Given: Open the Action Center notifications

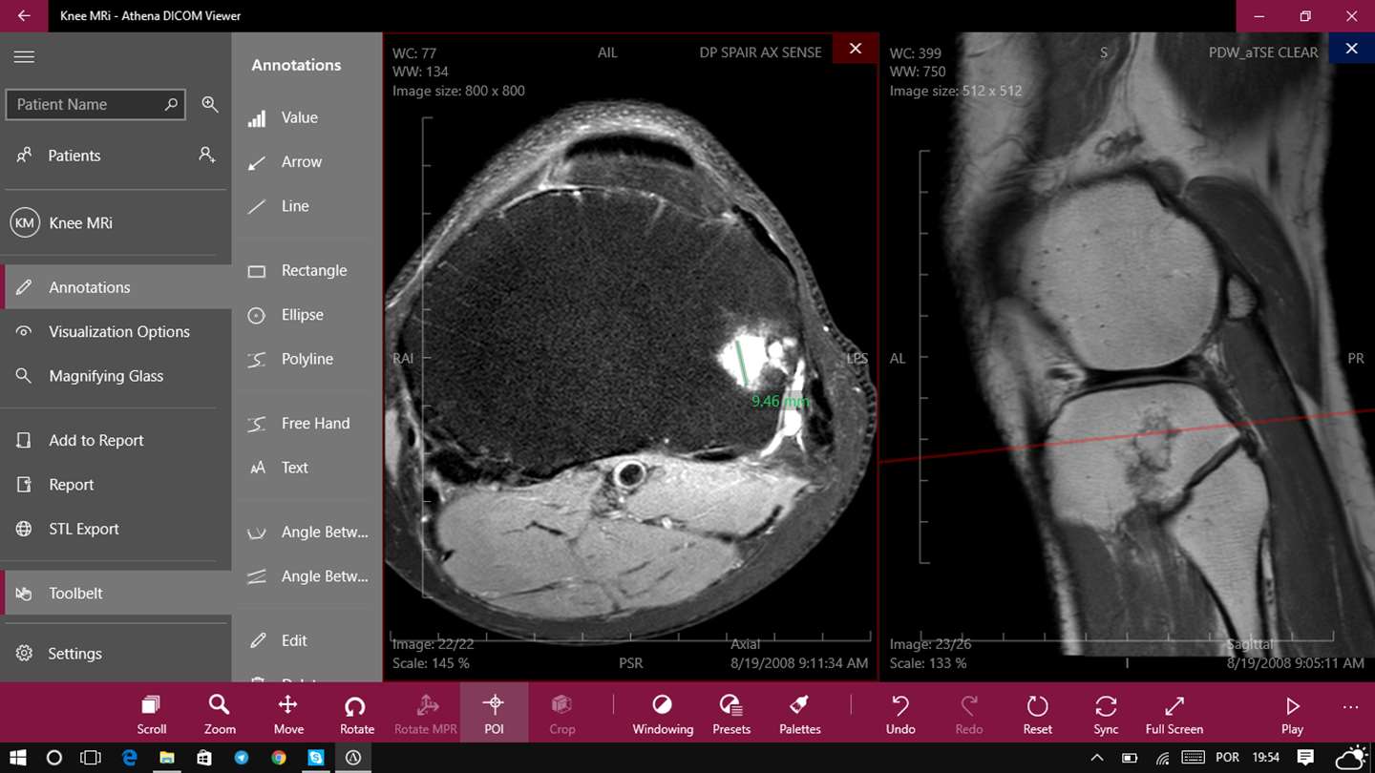Looking at the screenshot, I should click(1305, 758).
